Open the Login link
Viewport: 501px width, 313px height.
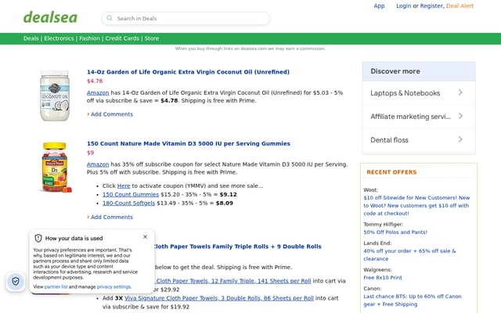click(404, 5)
